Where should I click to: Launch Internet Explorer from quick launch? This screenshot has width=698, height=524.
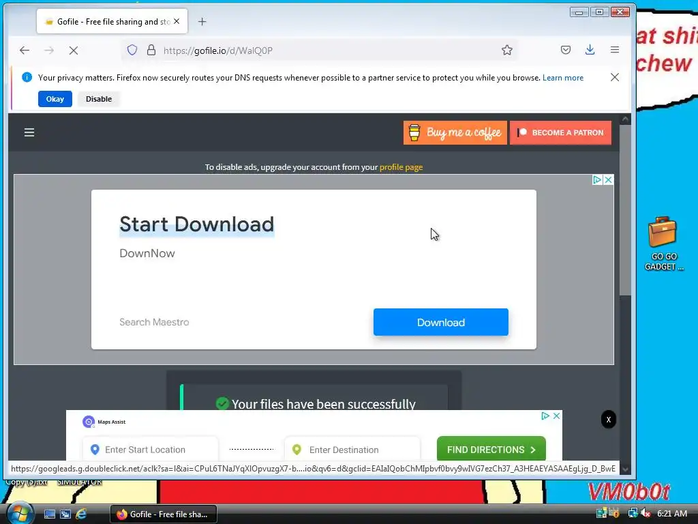(x=81, y=514)
